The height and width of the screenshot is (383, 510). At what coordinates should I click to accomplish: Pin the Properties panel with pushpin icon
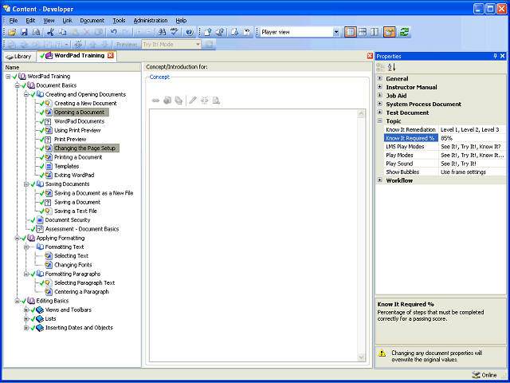(x=495, y=56)
